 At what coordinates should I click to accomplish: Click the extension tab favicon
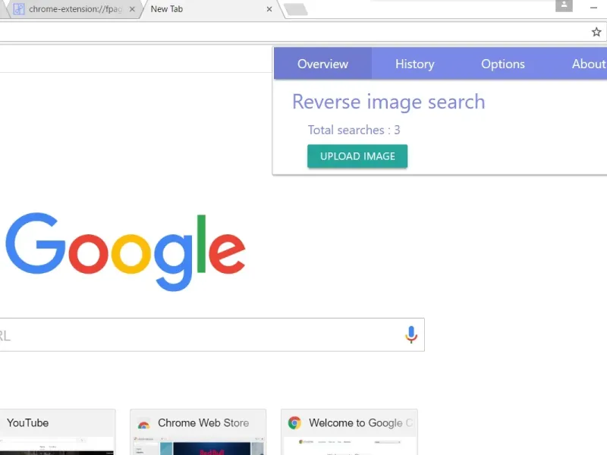pyautogui.click(x=18, y=9)
